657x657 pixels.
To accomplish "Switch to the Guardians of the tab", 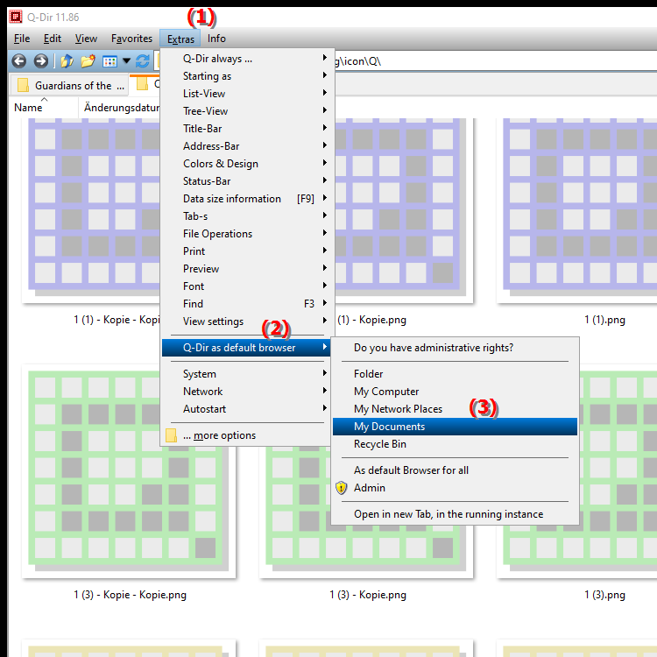I will point(69,86).
